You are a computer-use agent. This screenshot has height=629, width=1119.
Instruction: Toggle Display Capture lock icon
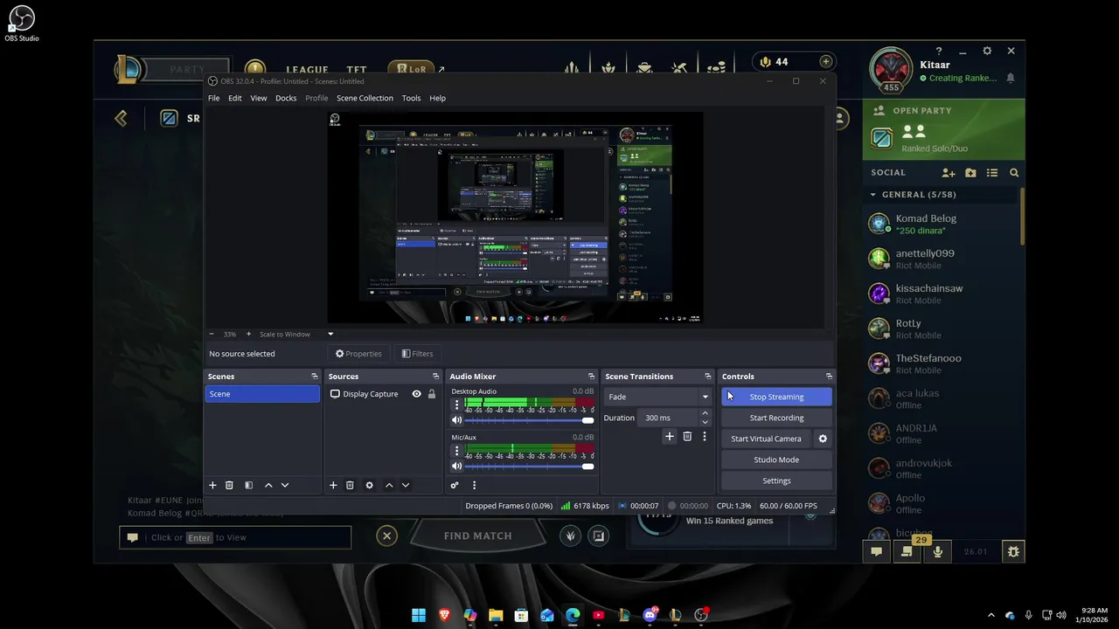click(x=431, y=394)
